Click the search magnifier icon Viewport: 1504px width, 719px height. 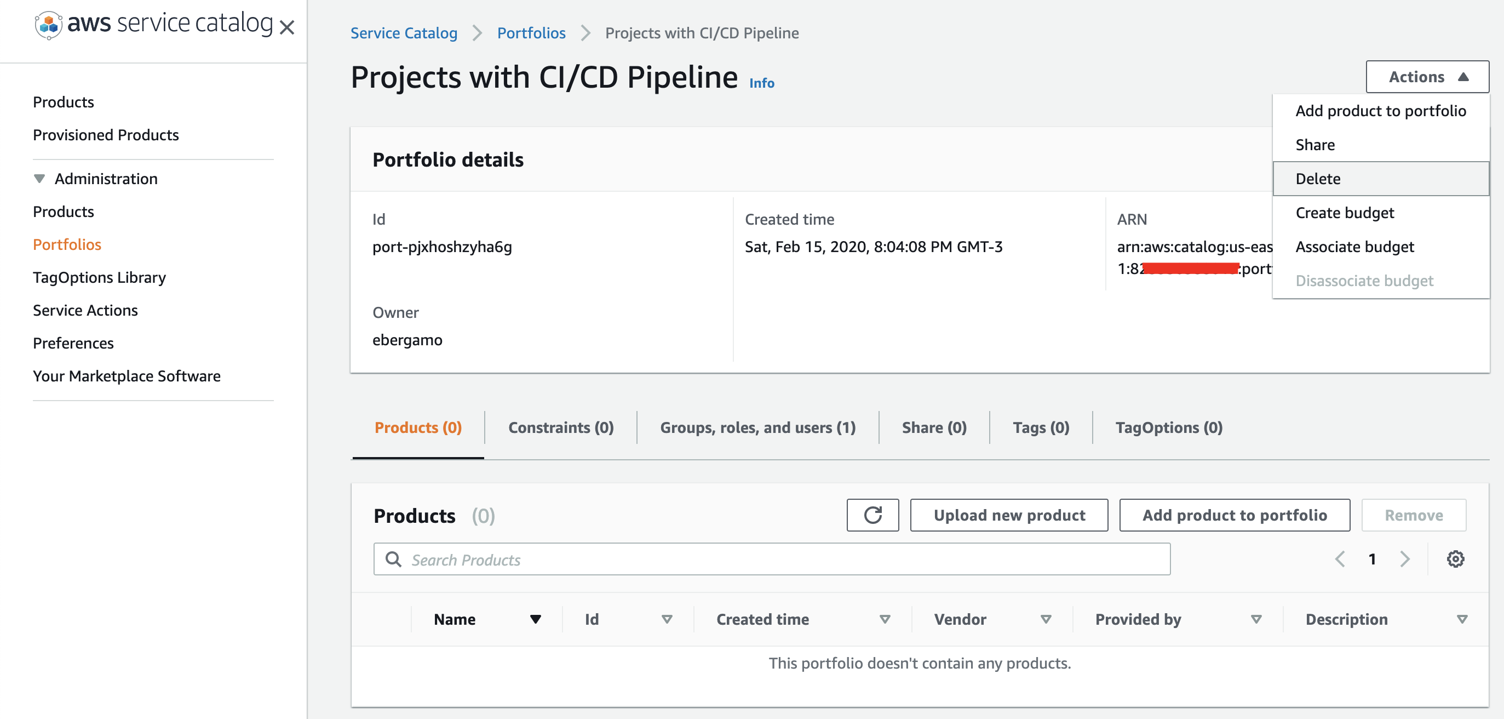click(x=393, y=560)
